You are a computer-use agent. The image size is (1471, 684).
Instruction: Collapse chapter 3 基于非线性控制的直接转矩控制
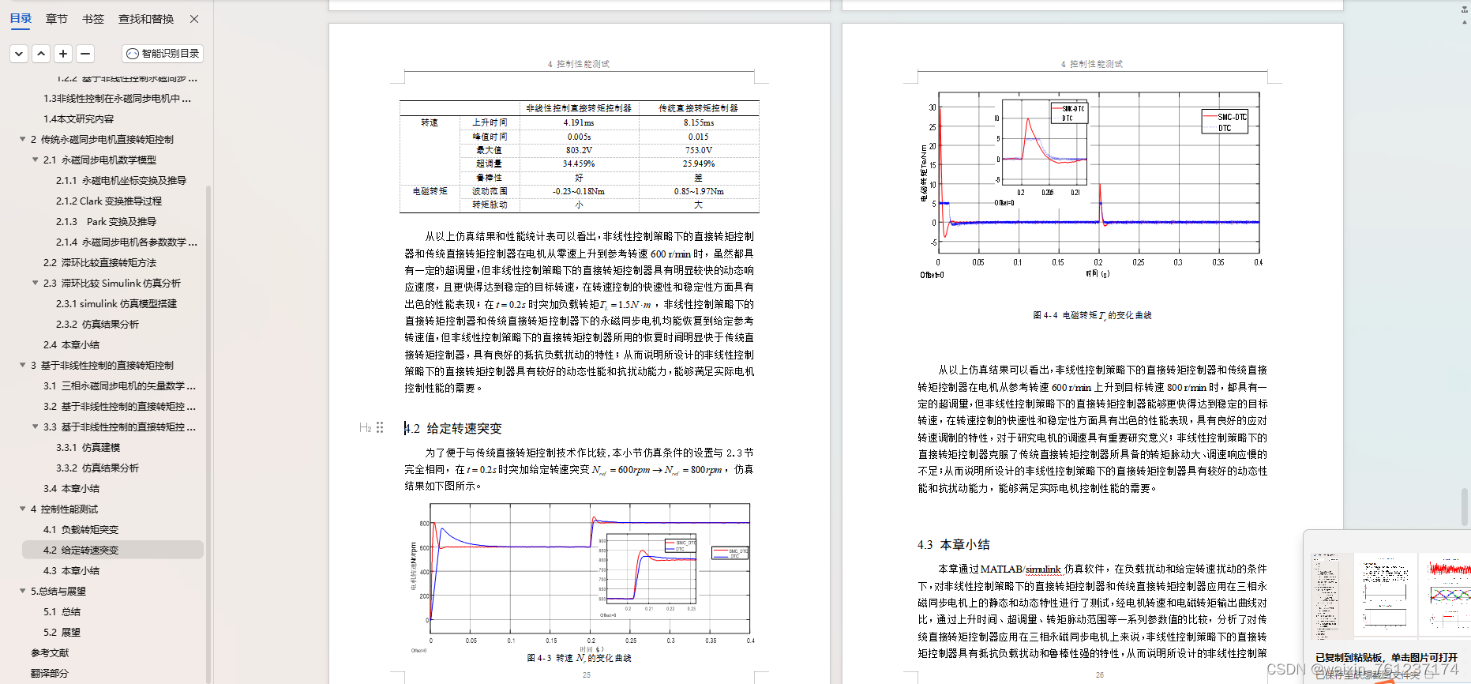[23, 365]
